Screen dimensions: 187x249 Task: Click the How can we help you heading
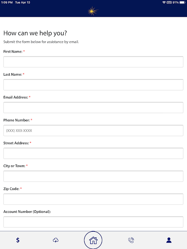(x=35, y=33)
